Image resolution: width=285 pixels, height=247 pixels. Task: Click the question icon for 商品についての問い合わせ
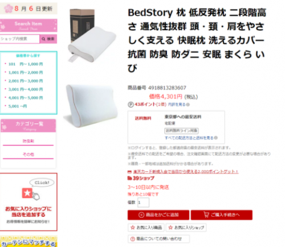(133, 239)
